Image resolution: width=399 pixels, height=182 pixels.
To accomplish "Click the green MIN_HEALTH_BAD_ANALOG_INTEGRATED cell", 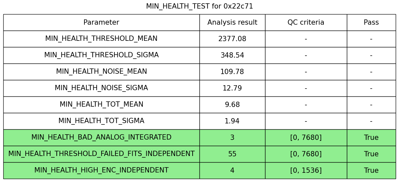I will (x=101, y=138).
